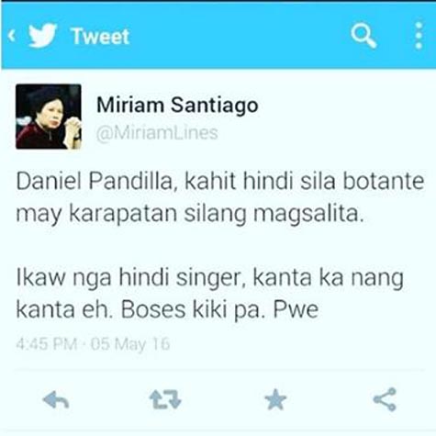Tap the '05 May 16' date
Viewport: 436px width, 436px height.
pos(130,344)
